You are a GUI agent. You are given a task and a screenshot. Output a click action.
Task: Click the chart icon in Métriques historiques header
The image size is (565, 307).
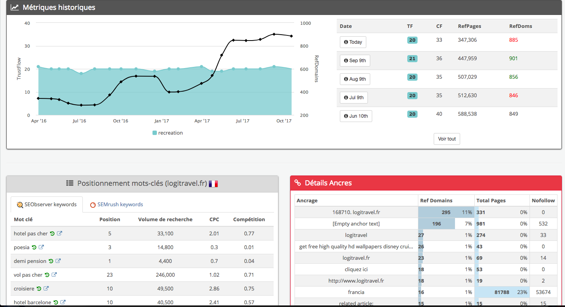15,7
